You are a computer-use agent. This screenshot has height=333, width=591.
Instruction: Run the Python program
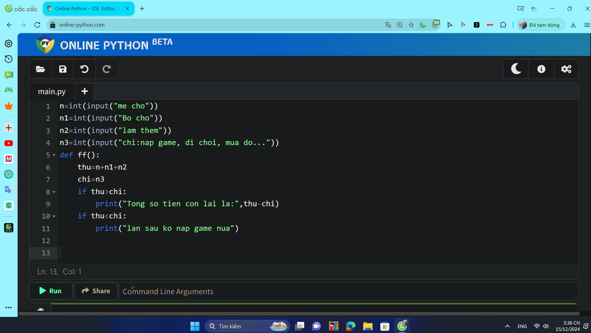pos(51,291)
